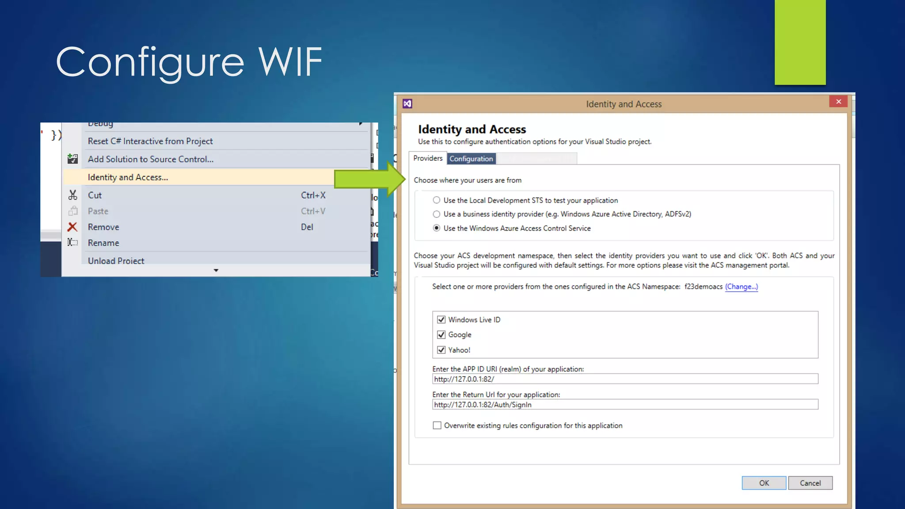Choose Identity and Access menu entry
The image size is (905, 509).
click(128, 177)
